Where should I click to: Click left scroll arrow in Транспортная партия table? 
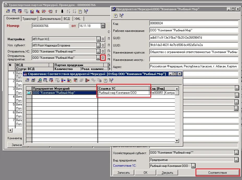coord(10,130)
